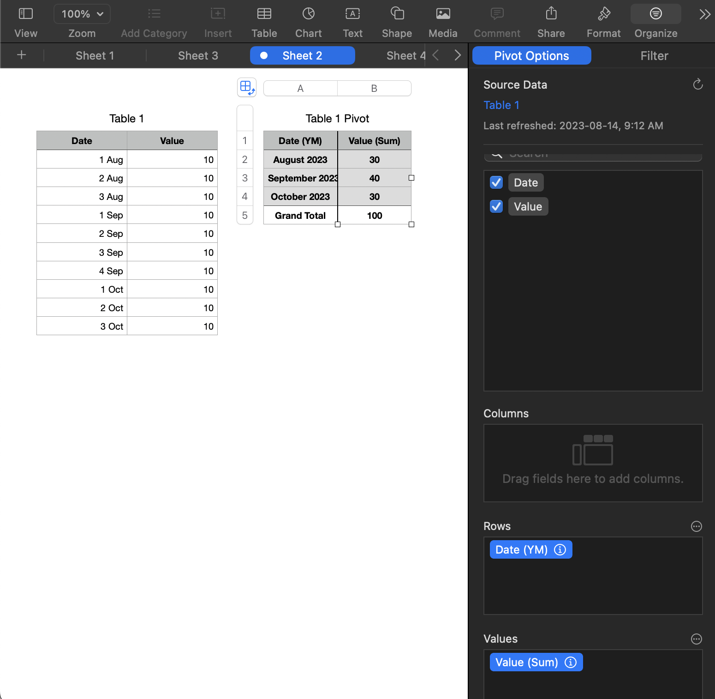Add a Text box

pos(353,22)
